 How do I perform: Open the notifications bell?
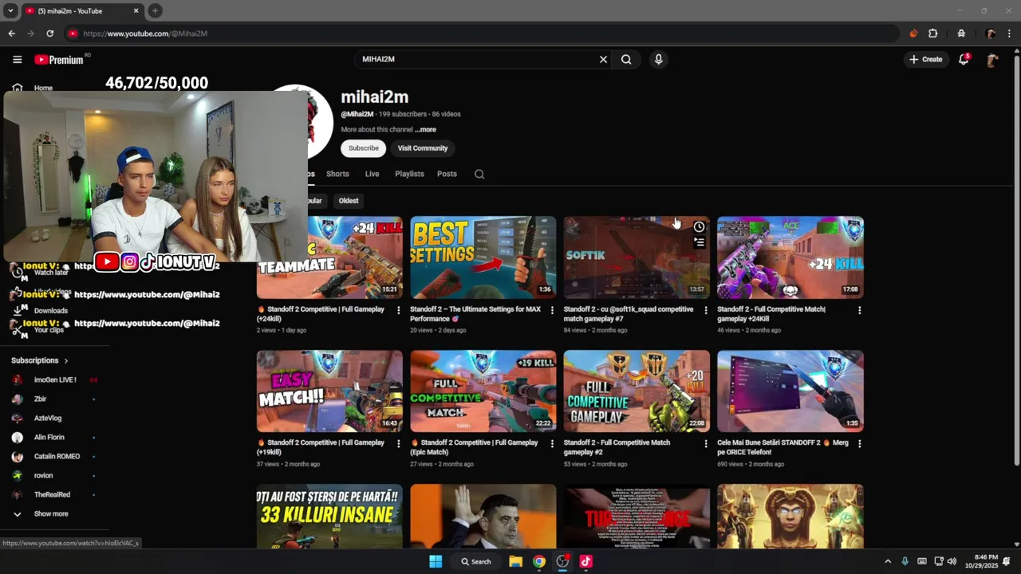[964, 59]
